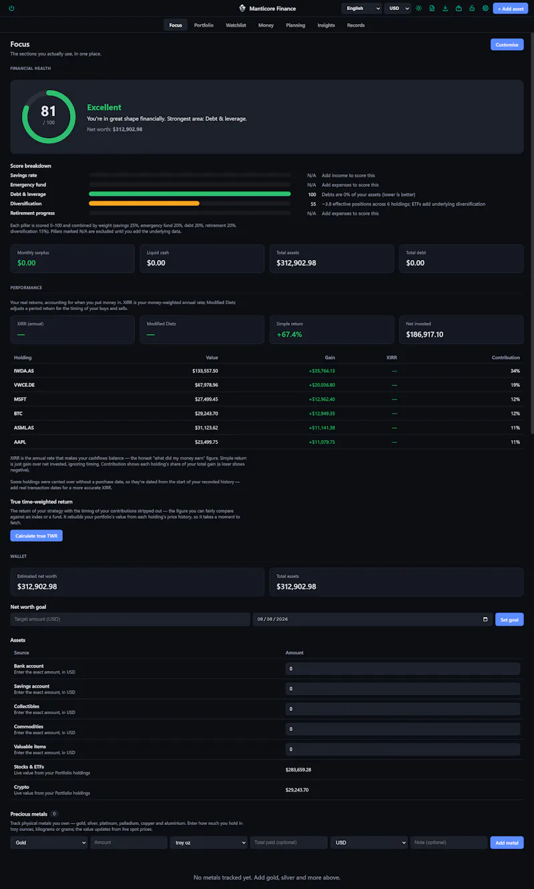Viewport: 534px width, 889px height.
Task: Click the Gain column header
Action: [330, 357]
